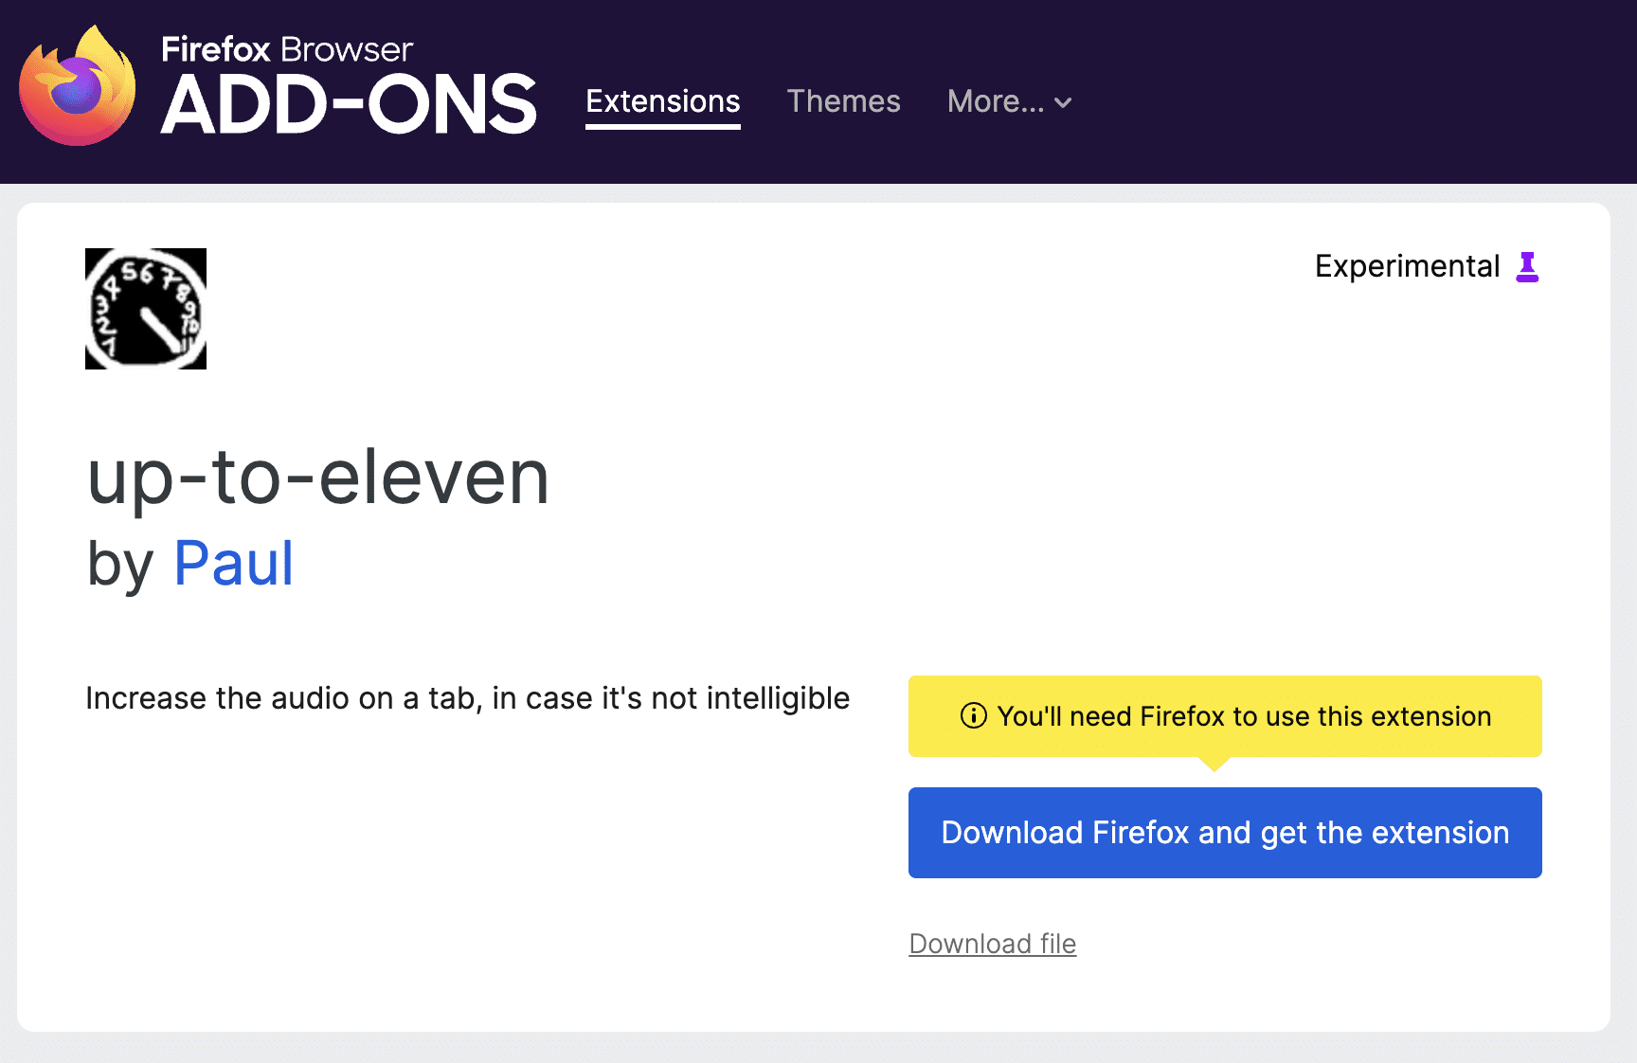This screenshot has width=1637, height=1063.
Task: Click the Download file link
Action: [x=992, y=944]
